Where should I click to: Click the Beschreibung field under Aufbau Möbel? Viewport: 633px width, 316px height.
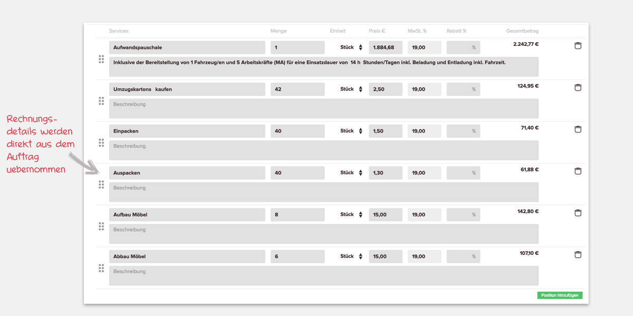point(324,234)
